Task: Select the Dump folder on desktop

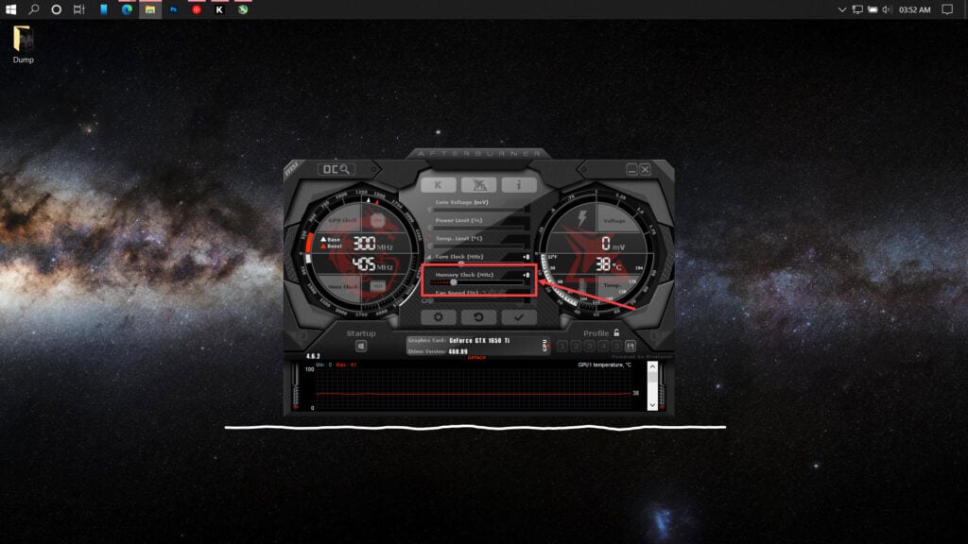Action: (23, 44)
